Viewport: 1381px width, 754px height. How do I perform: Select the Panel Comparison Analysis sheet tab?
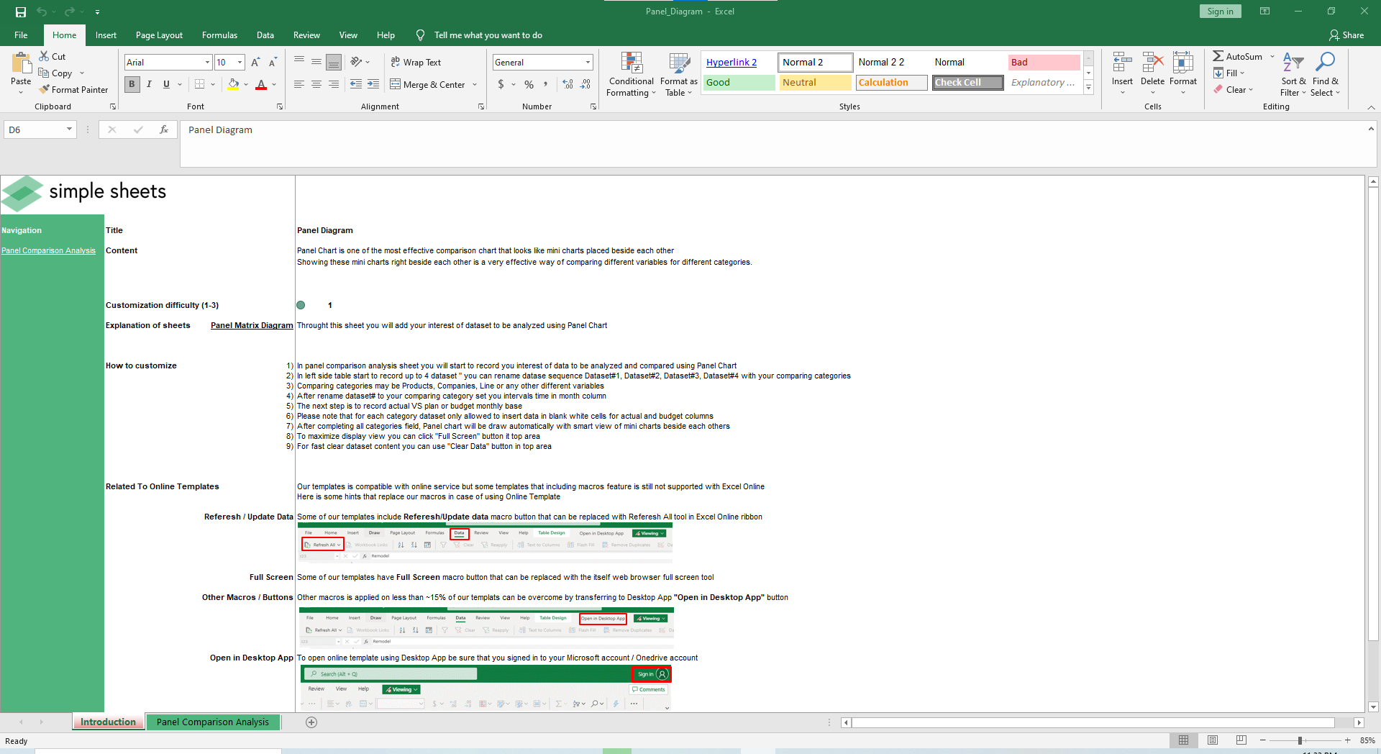point(213,722)
